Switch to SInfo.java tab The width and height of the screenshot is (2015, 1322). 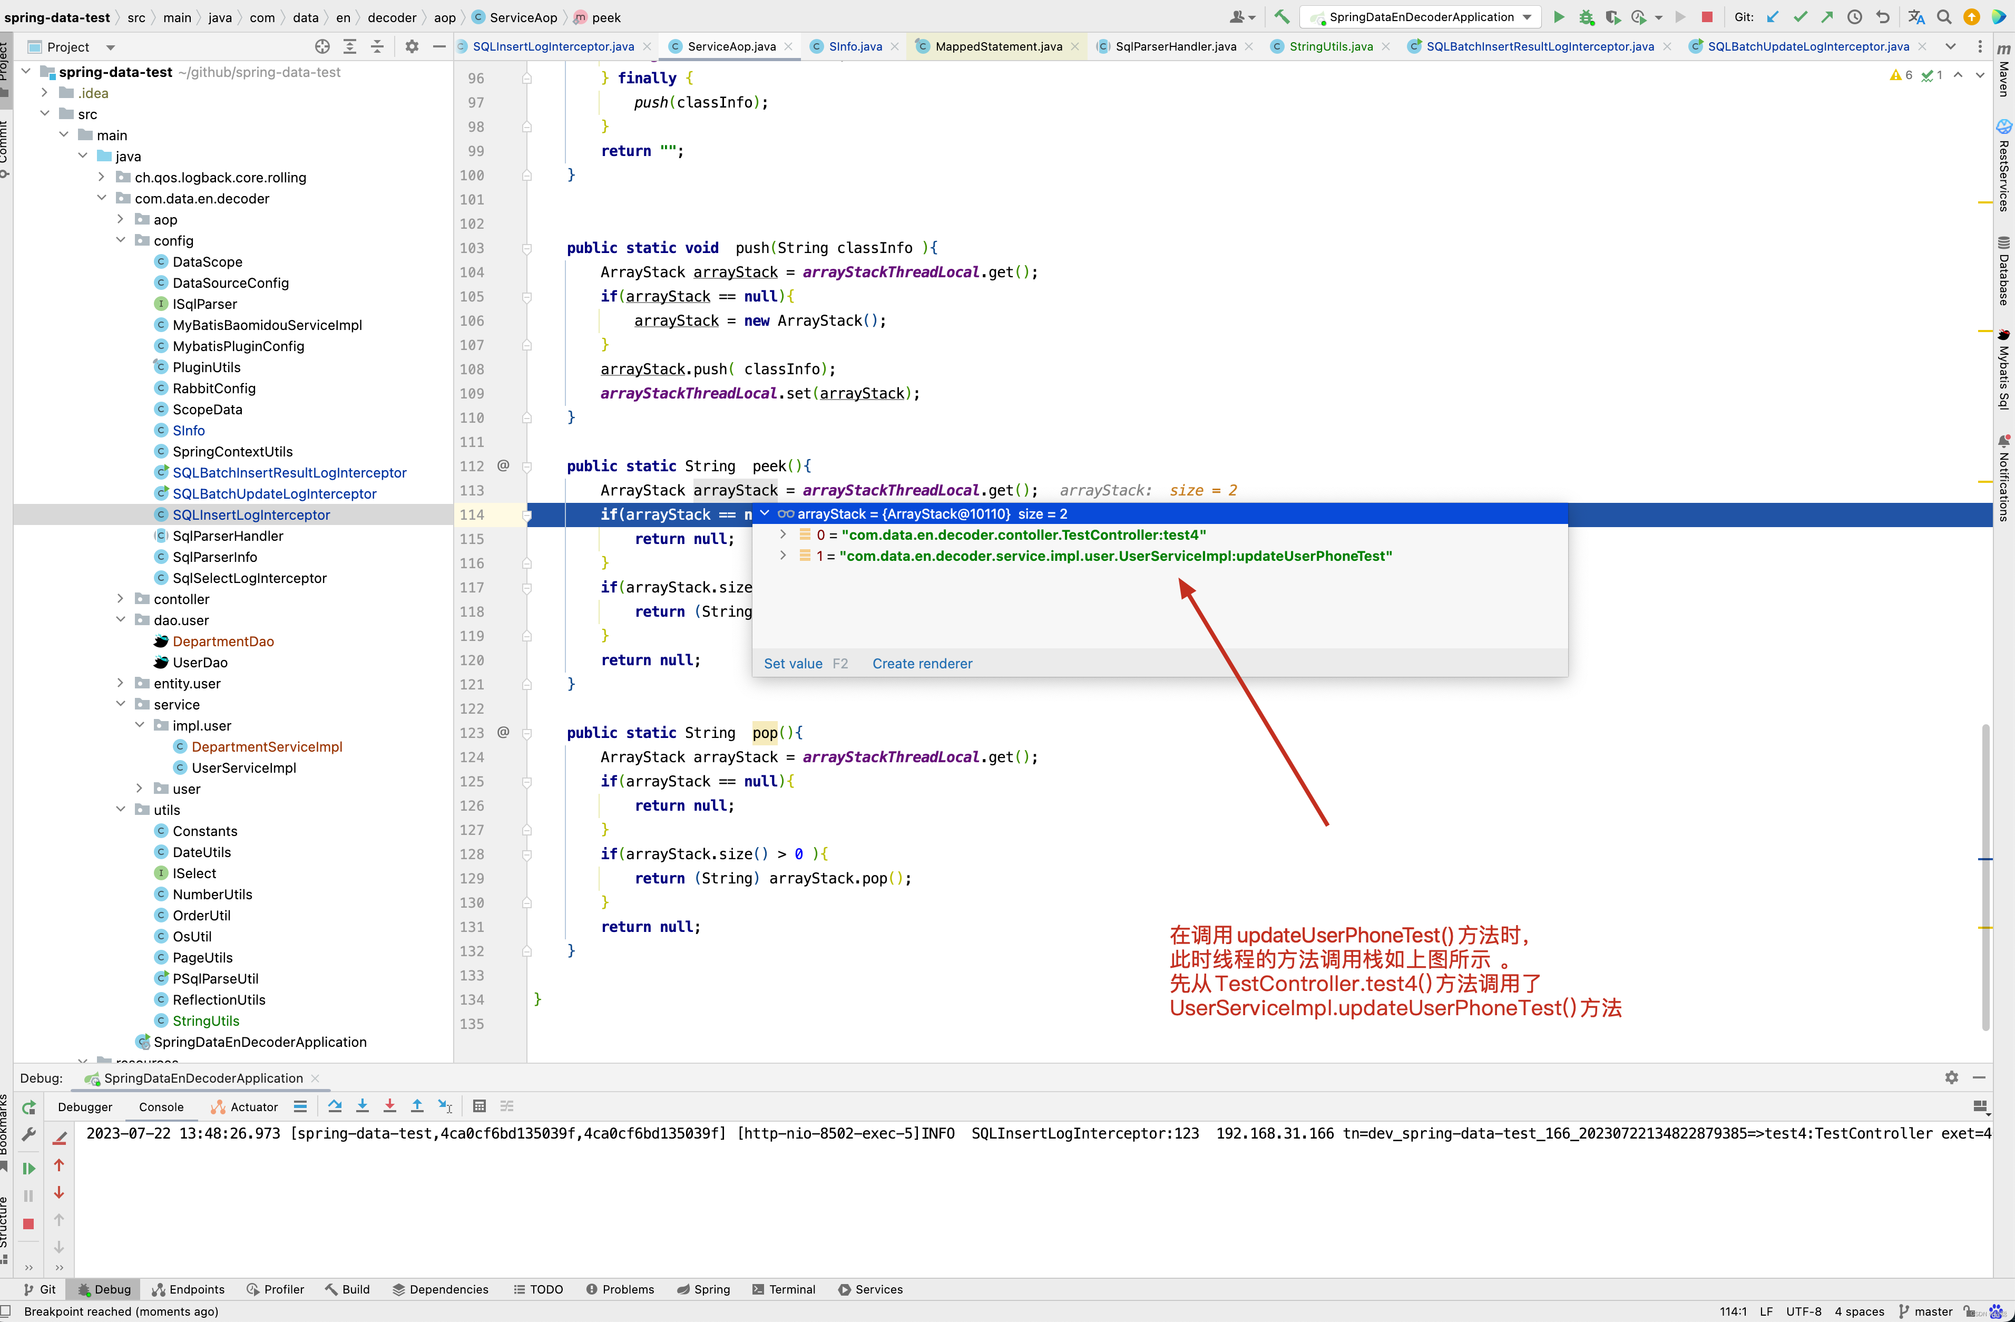[x=855, y=46]
